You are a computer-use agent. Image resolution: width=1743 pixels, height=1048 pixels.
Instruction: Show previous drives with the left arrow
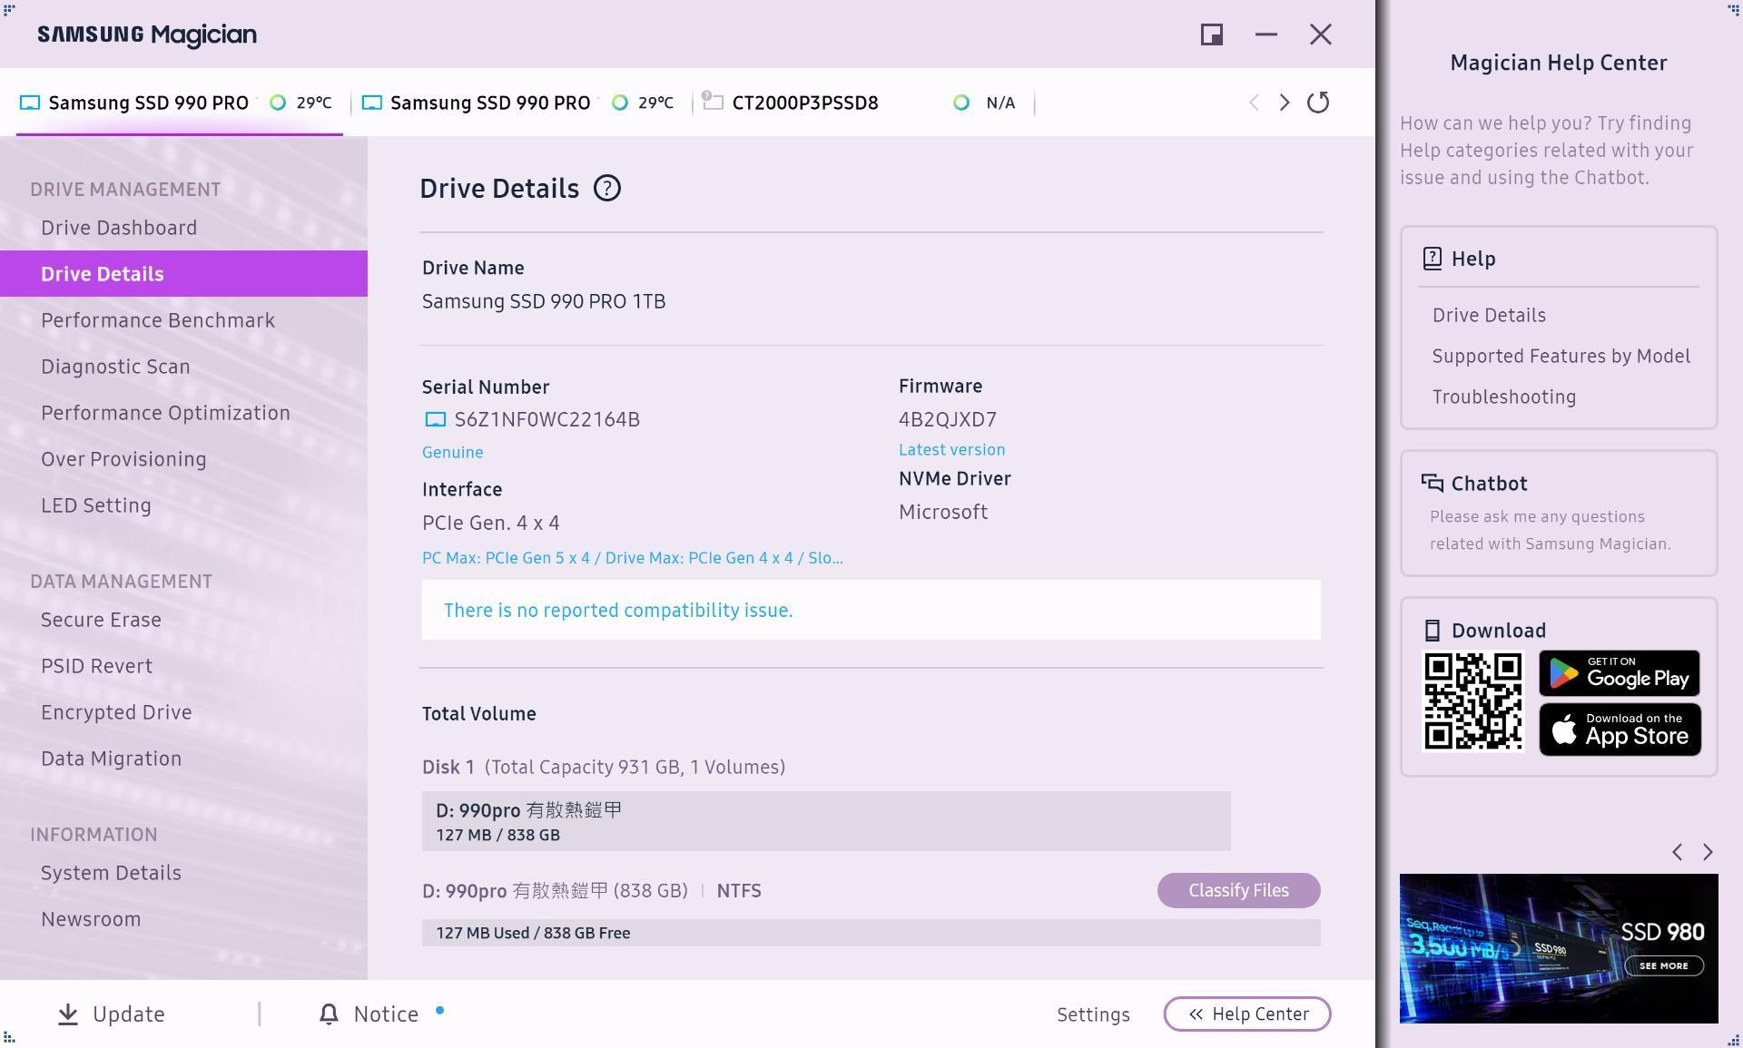coord(1254,103)
